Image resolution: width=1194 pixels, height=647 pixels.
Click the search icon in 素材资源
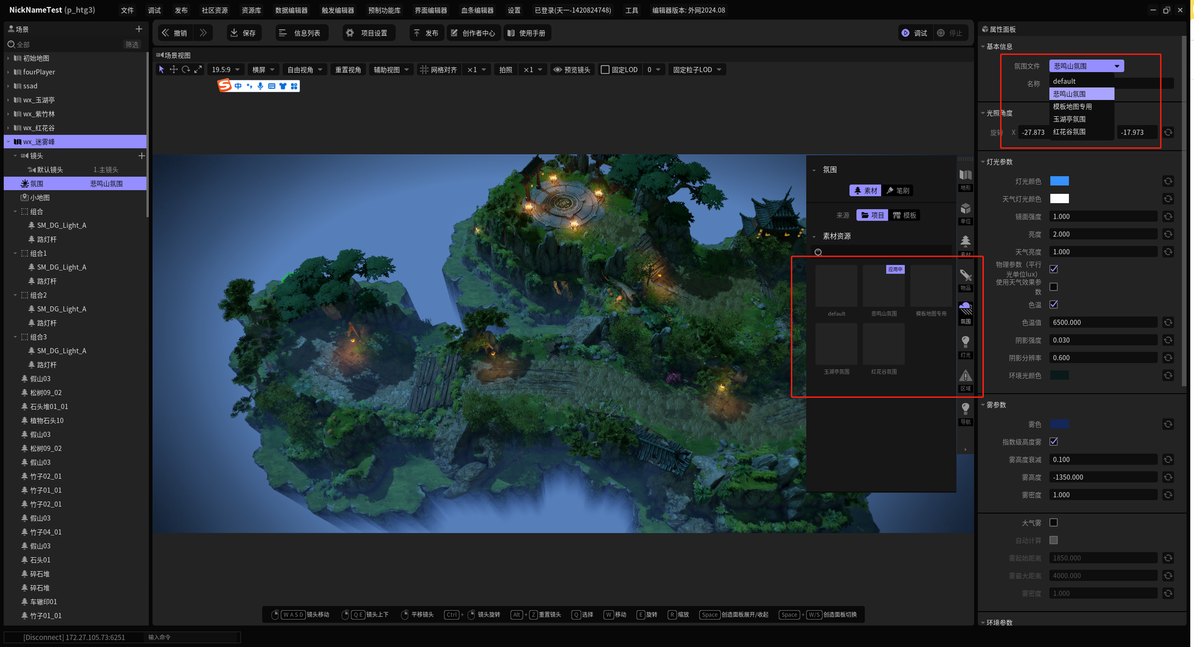click(818, 252)
